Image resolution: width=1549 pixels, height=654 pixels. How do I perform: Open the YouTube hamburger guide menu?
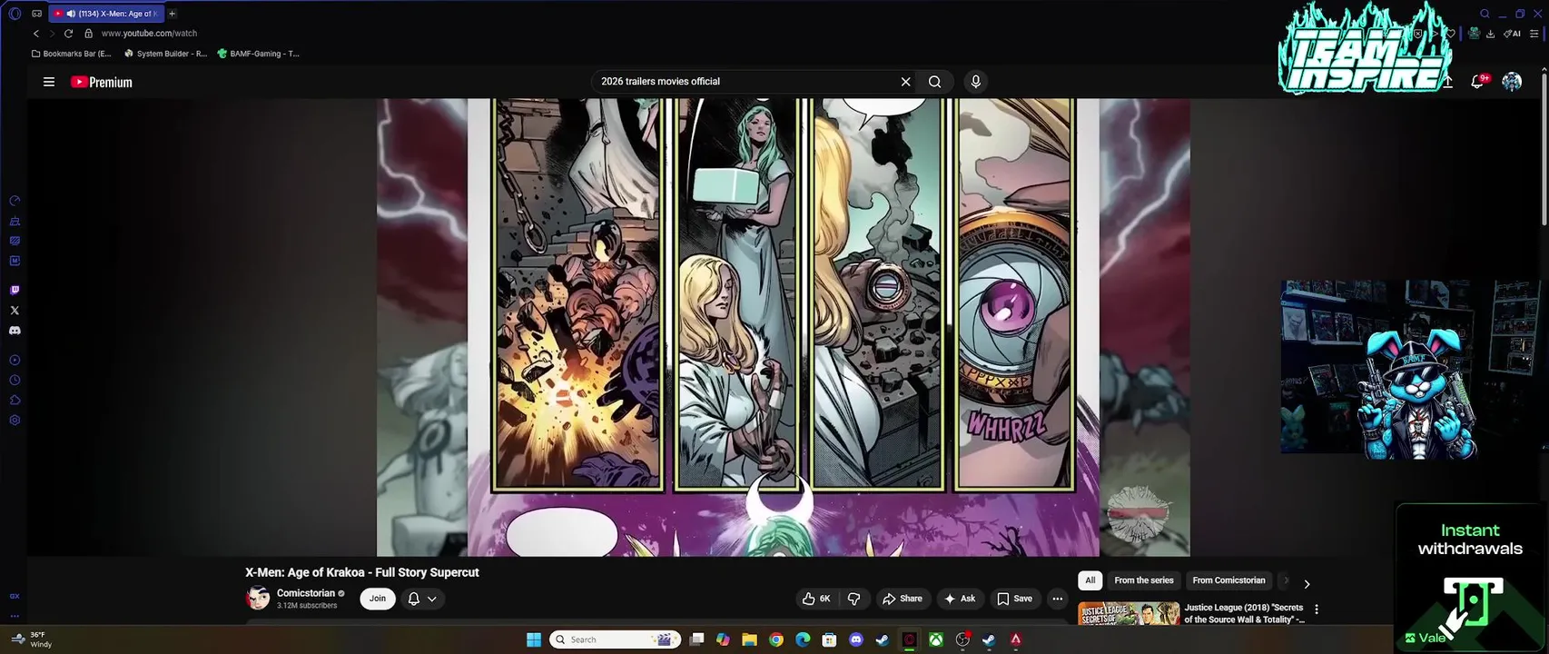click(x=49, y=82)
